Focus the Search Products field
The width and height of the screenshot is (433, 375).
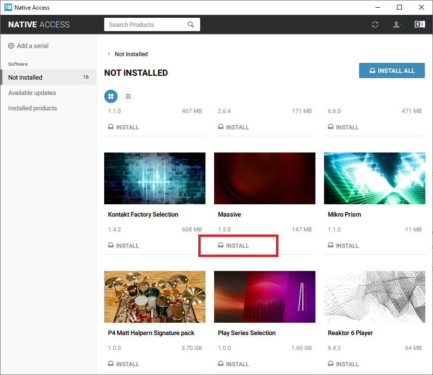pos(152,24)
